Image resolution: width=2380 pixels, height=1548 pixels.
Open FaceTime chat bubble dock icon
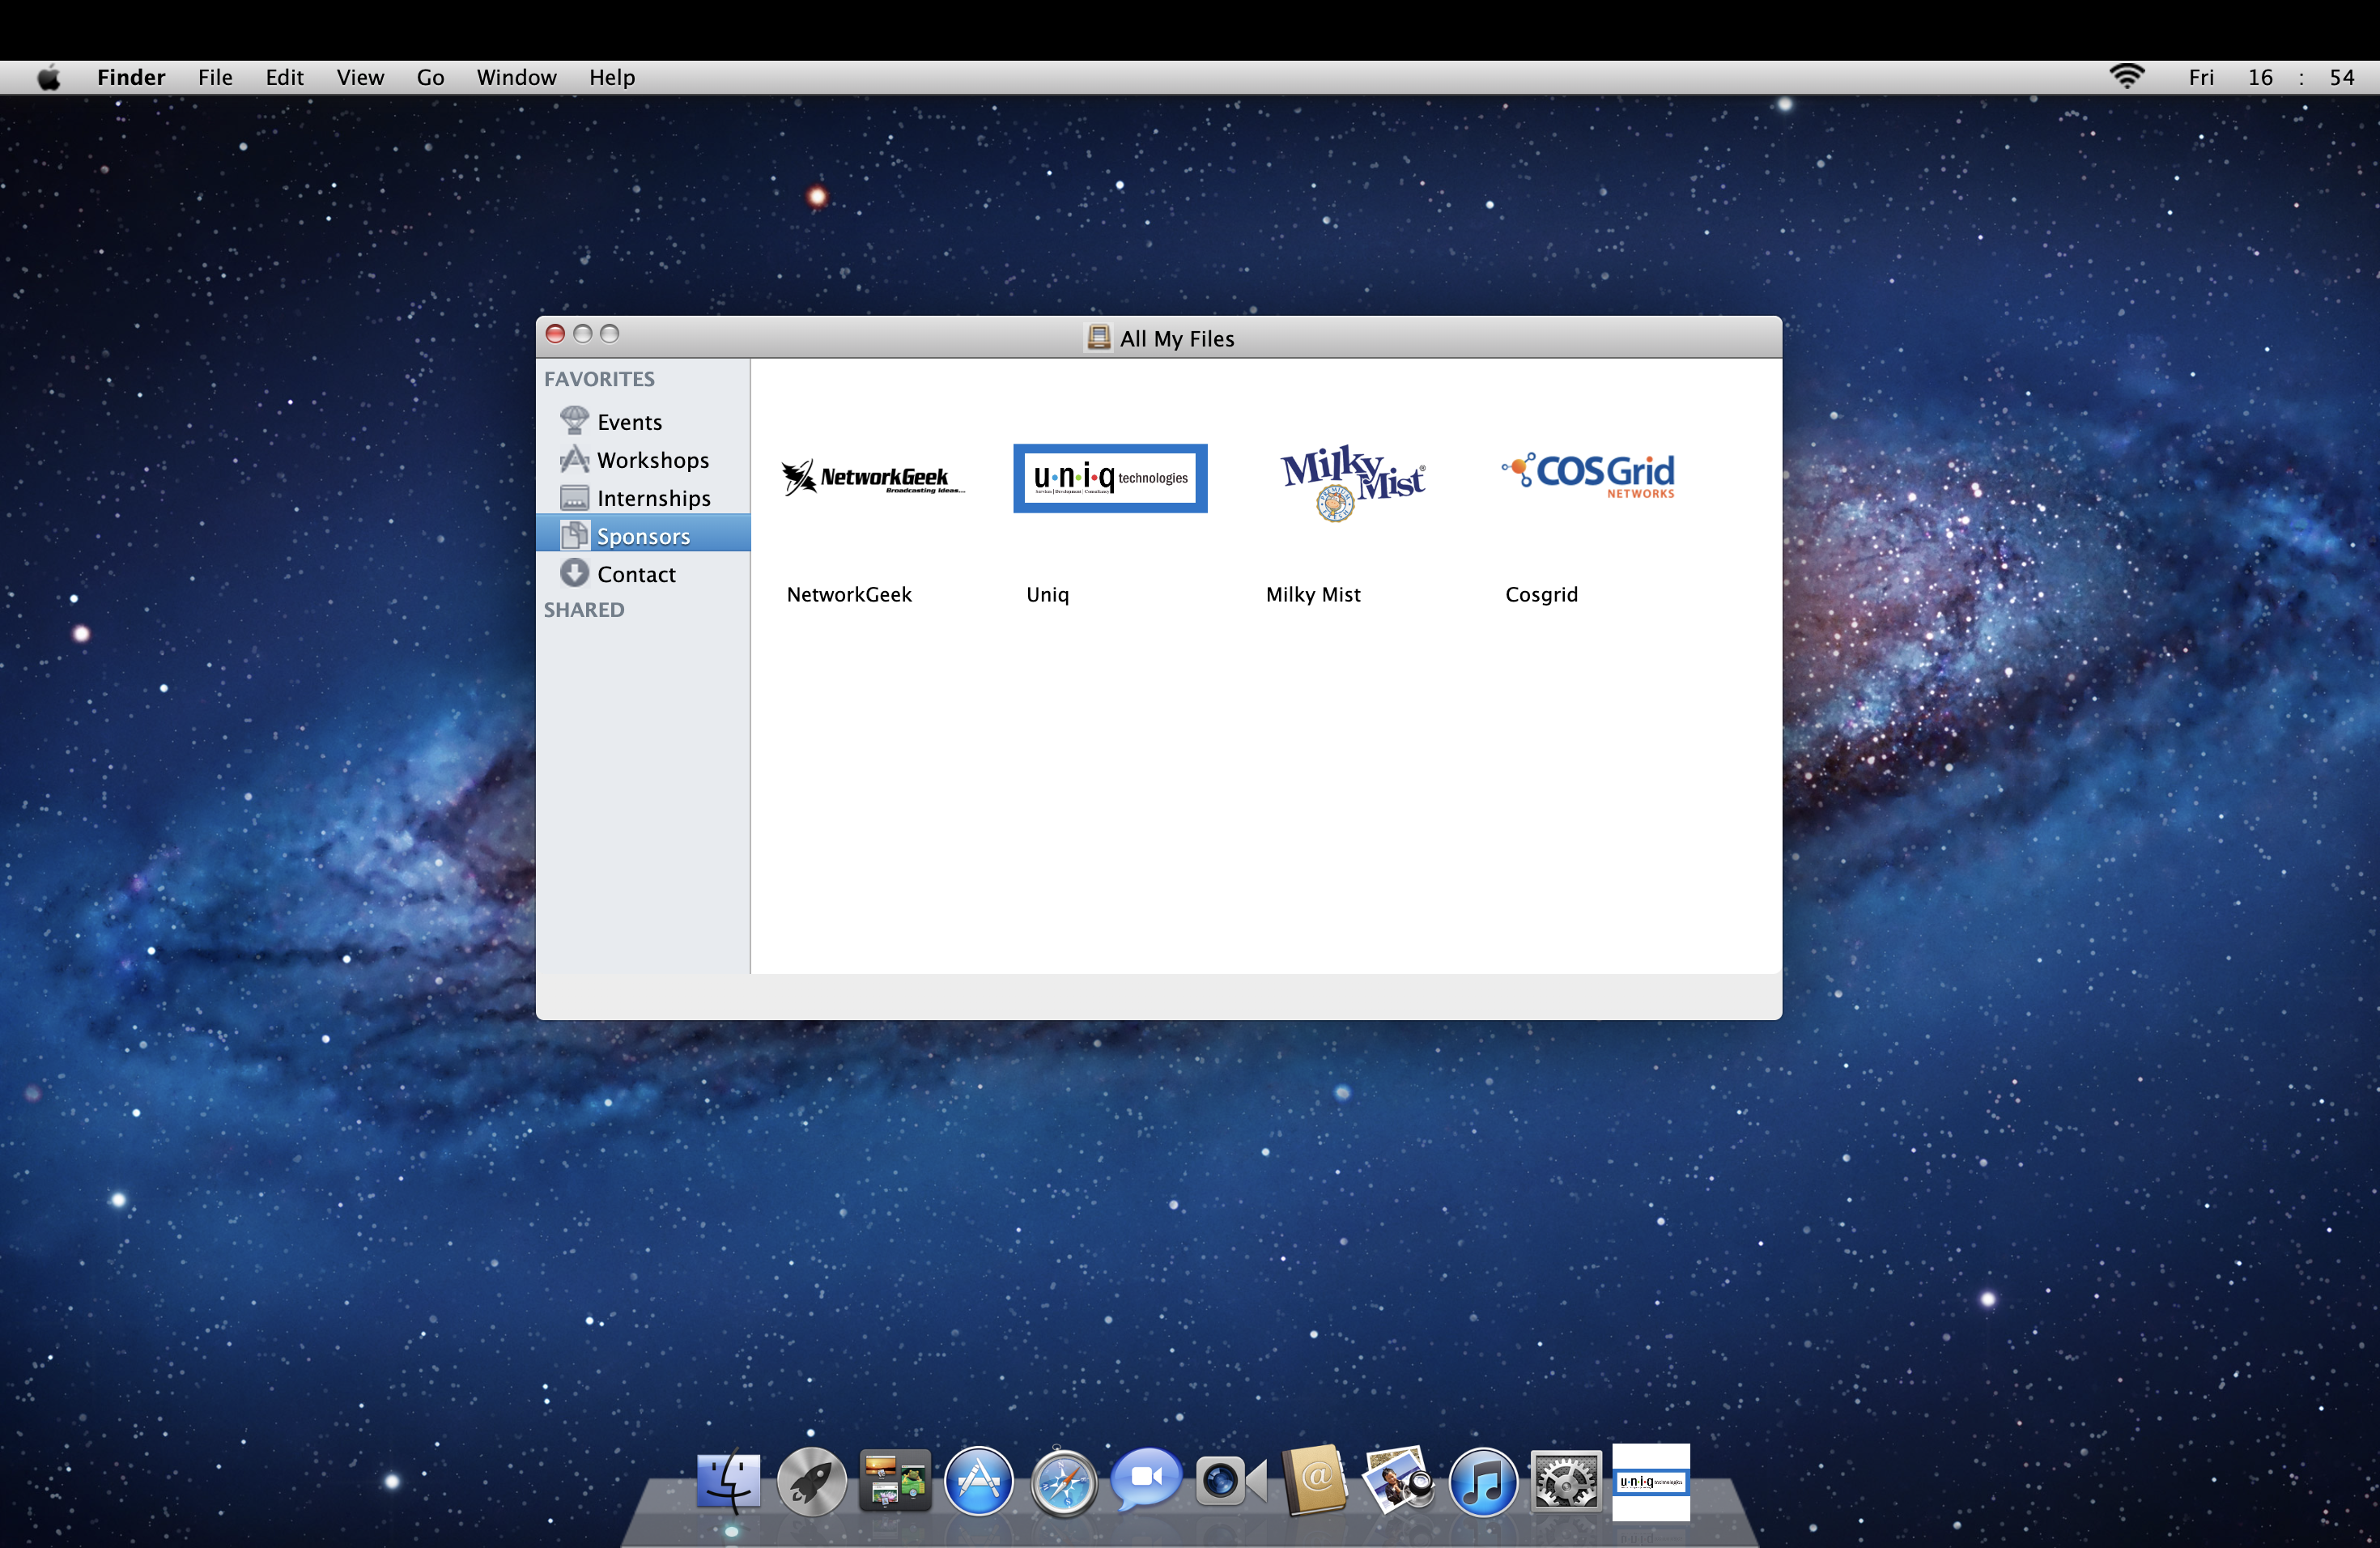[x=1146, y=1479]
